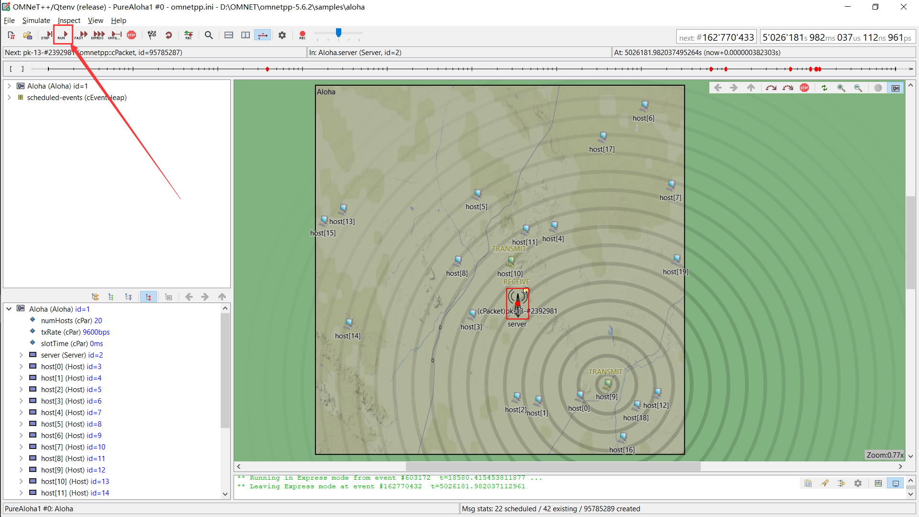Click the canvas Zoom in magnifier
The height and width of the screenshot is (517, 919).
pyautogui.click(x=841, y=88)
